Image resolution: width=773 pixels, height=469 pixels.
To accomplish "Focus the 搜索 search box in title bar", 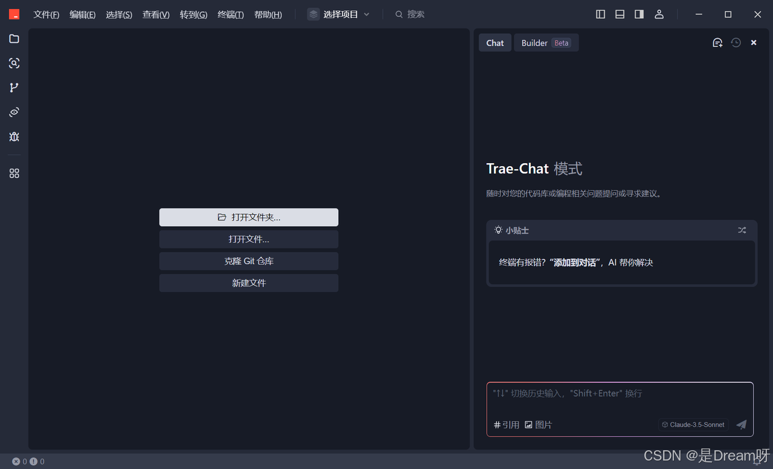I will (x=411, y=15).
